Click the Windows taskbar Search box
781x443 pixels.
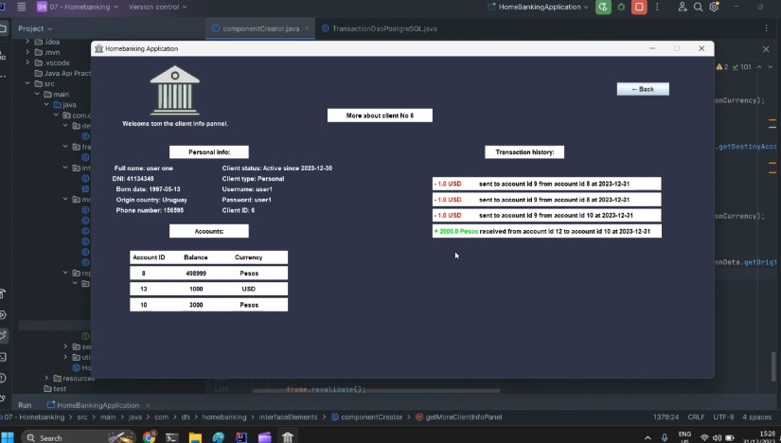[79, 437]
